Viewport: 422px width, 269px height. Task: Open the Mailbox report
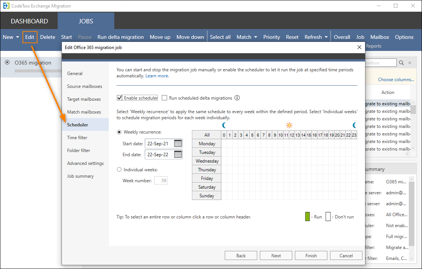click(380, 37)
